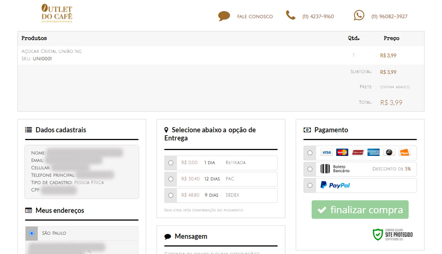Choose Boleto Bancário payment radio button
442x254 pixels.
310,169
